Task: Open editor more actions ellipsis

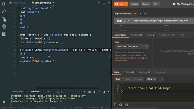Action: click(x=109, y=3)
